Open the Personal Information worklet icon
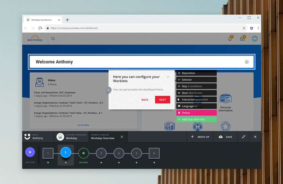283x184 pixels. (226, 98)
